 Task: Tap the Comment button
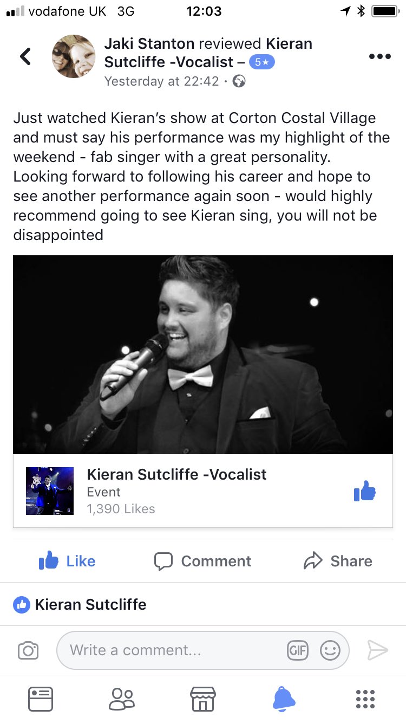(x=203, y=561)
